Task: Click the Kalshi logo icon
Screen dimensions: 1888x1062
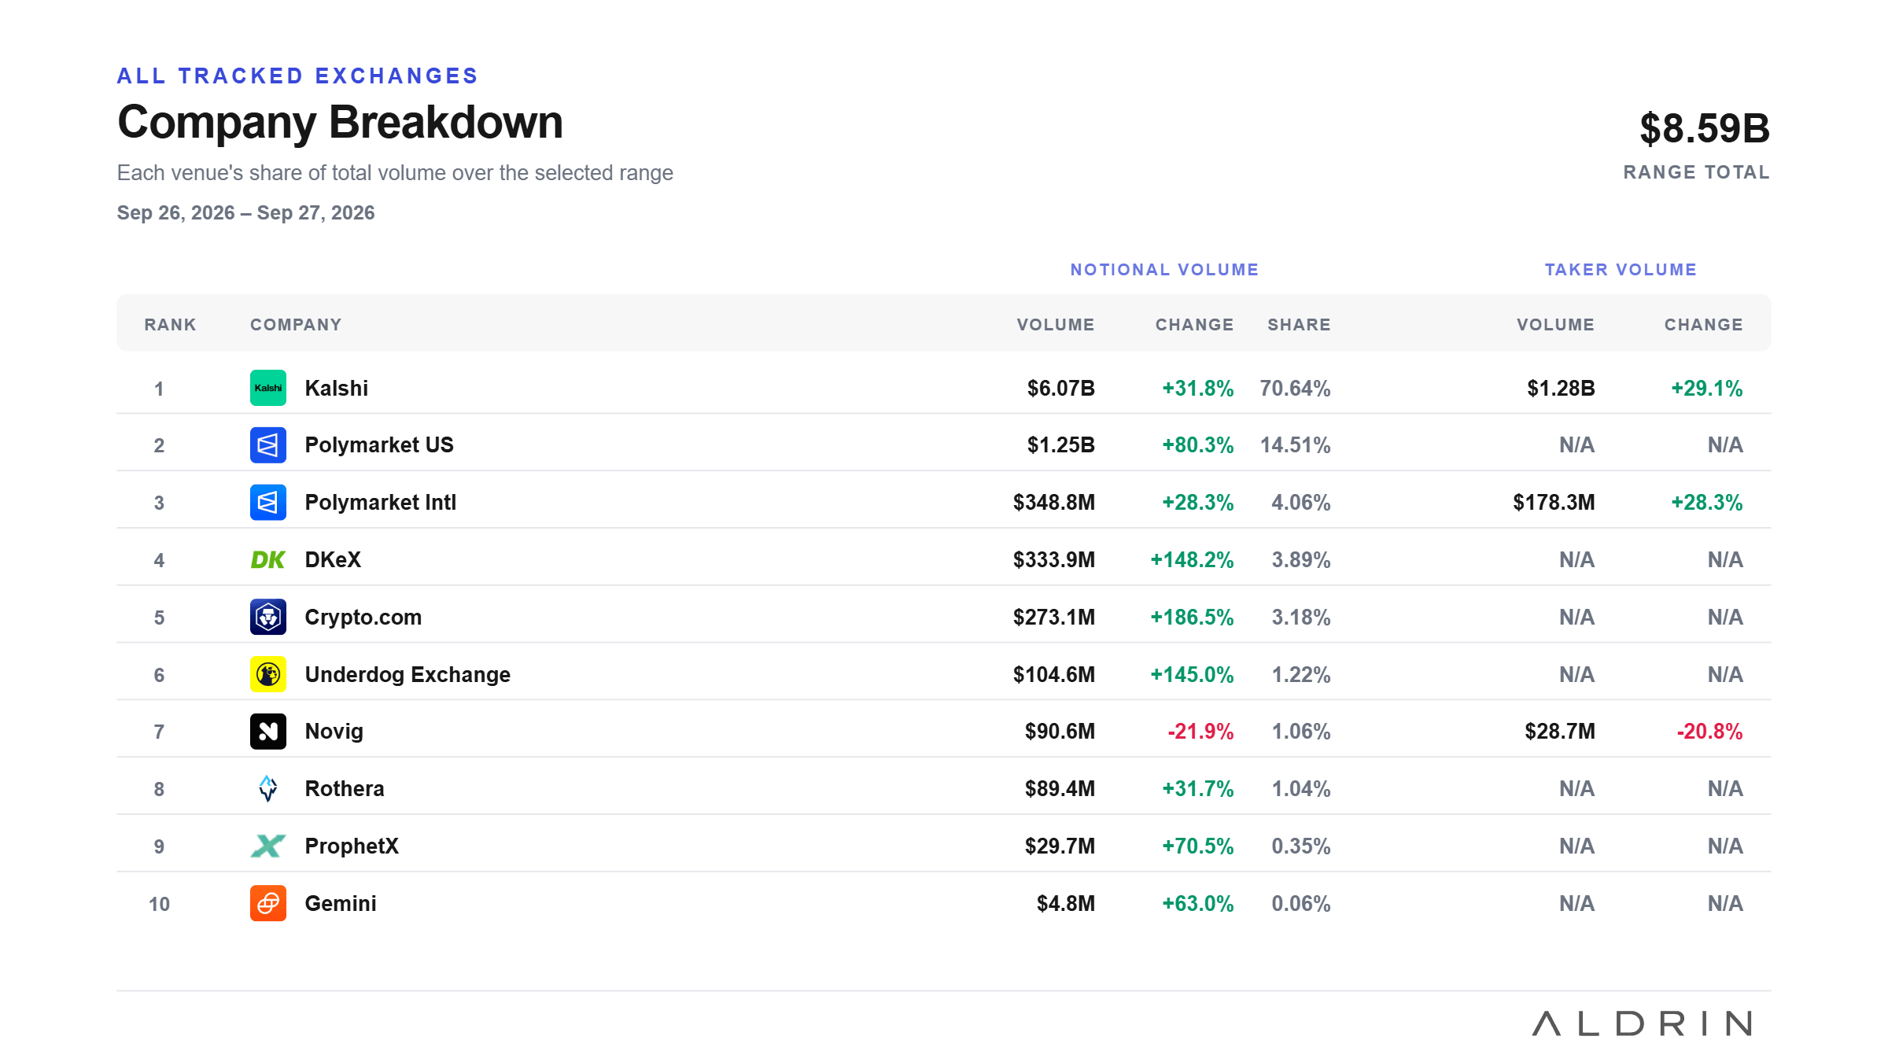Action: tap(268, 388)
